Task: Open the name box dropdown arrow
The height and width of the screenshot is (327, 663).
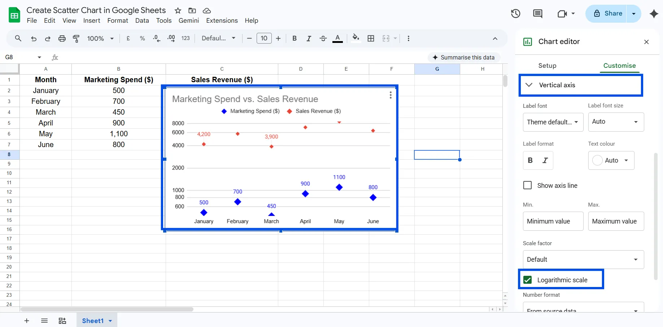Action: [x=39, y=57]
